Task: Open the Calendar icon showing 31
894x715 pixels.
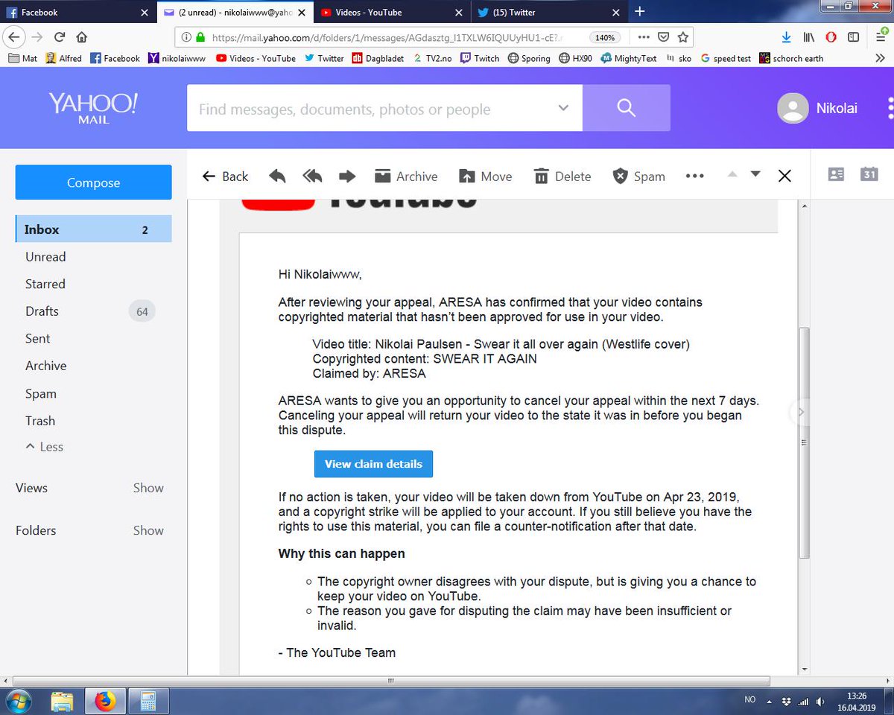Action: coord(869,174)
